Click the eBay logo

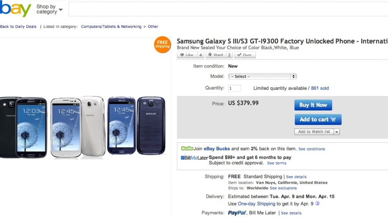pyautogui.click(x=15, y=9)
